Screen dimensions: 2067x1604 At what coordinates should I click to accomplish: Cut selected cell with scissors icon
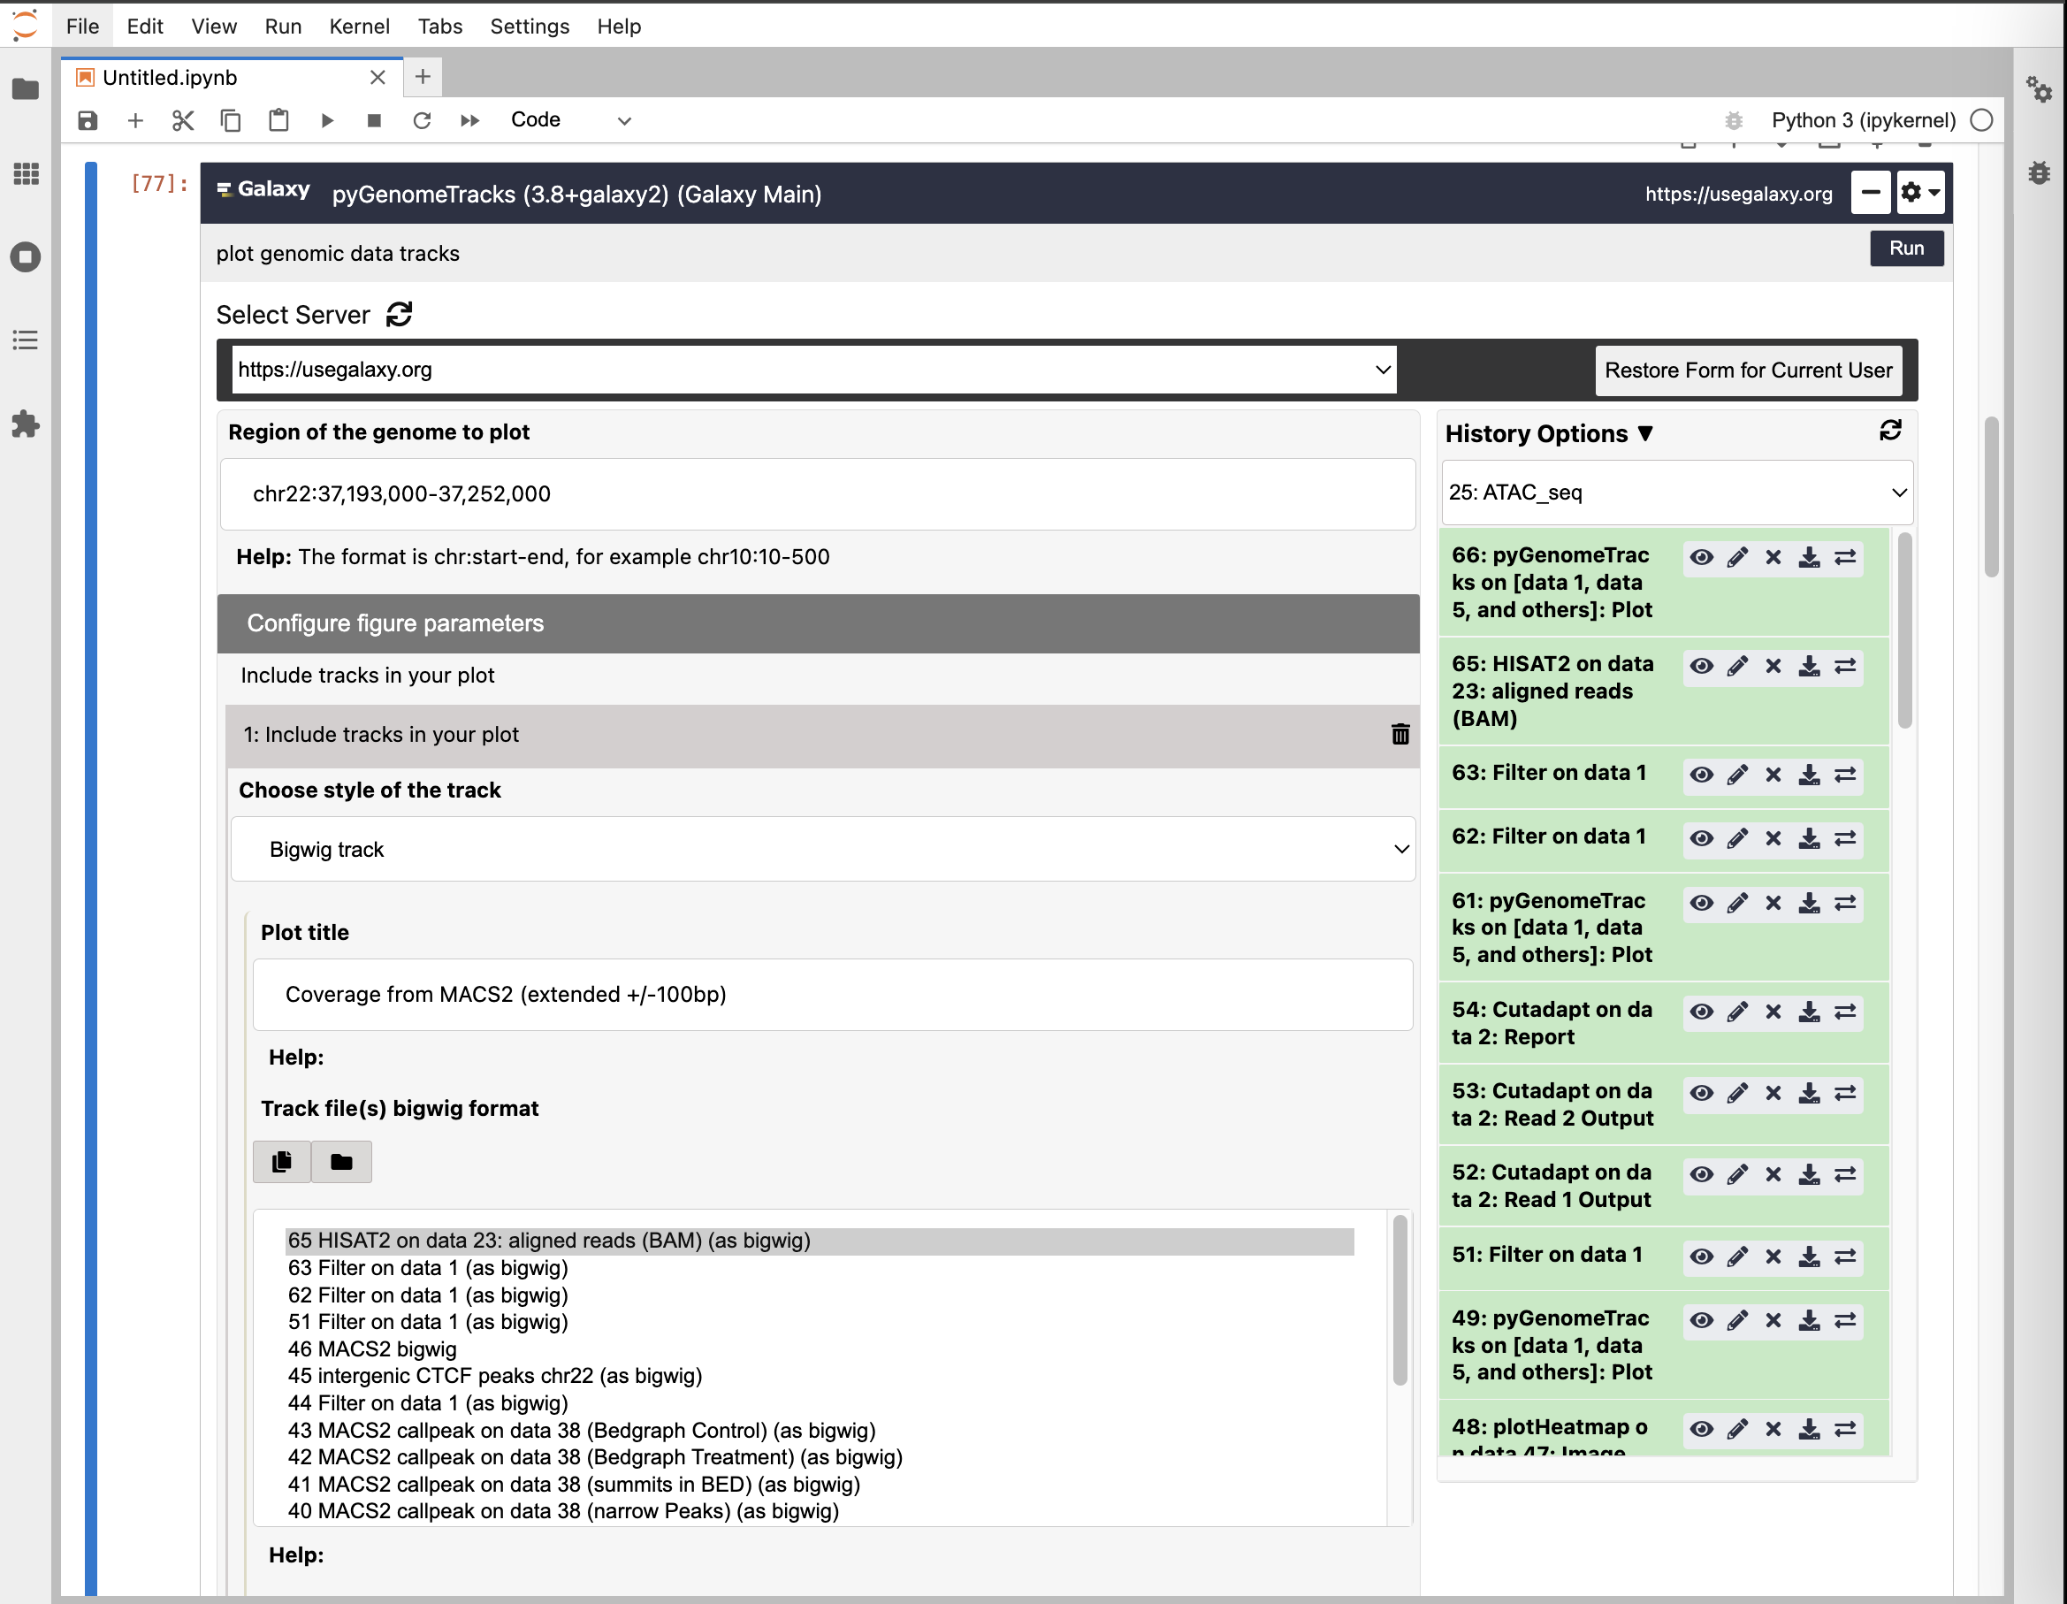[x=183, y=120]
